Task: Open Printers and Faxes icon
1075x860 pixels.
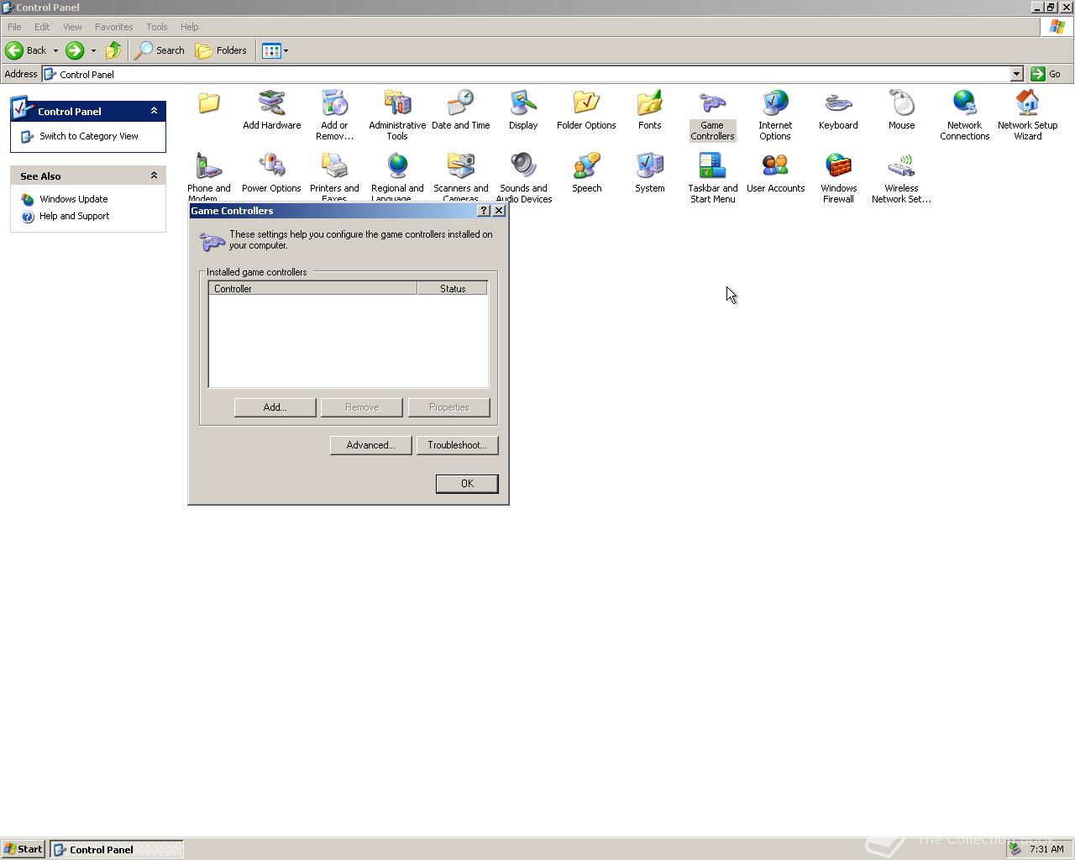Action: click(334, 176)
